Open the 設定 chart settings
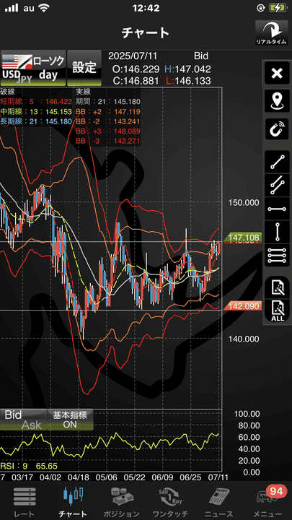This screenshot has height=520, width=292. (84, 68)
